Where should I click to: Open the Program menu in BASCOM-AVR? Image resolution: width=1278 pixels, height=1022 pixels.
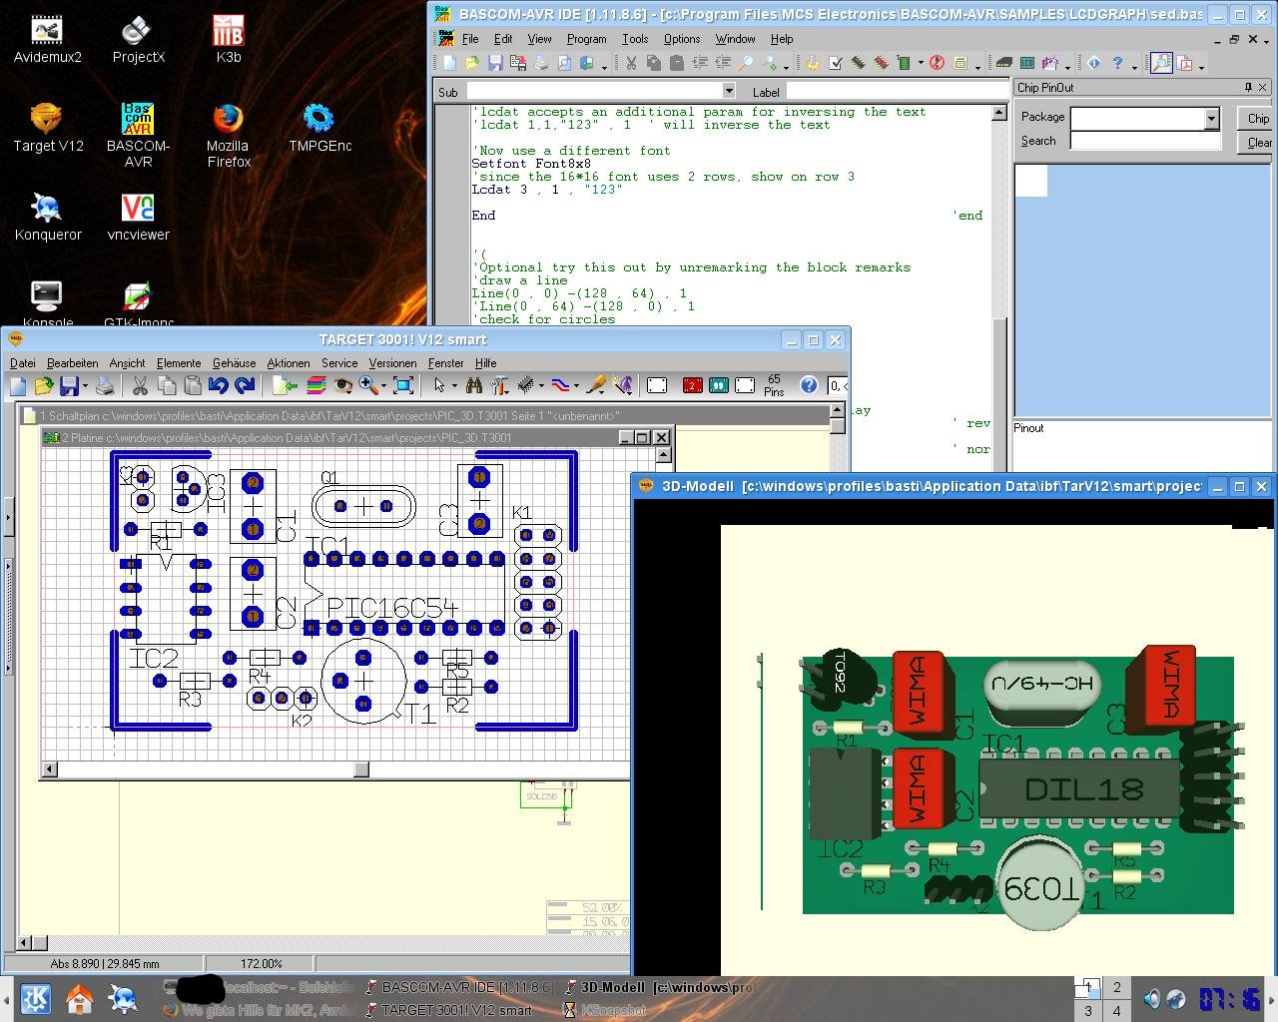(x=586, y=39)
